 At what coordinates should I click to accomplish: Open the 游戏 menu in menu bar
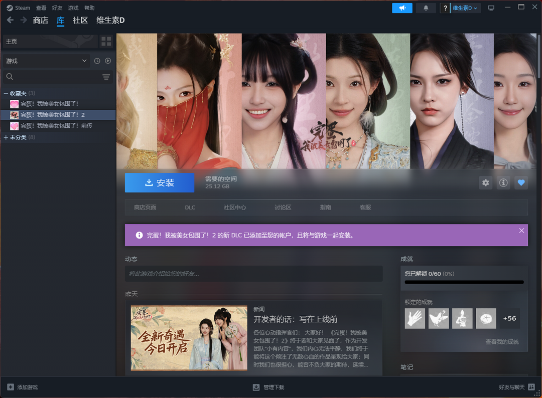(73, 8)
